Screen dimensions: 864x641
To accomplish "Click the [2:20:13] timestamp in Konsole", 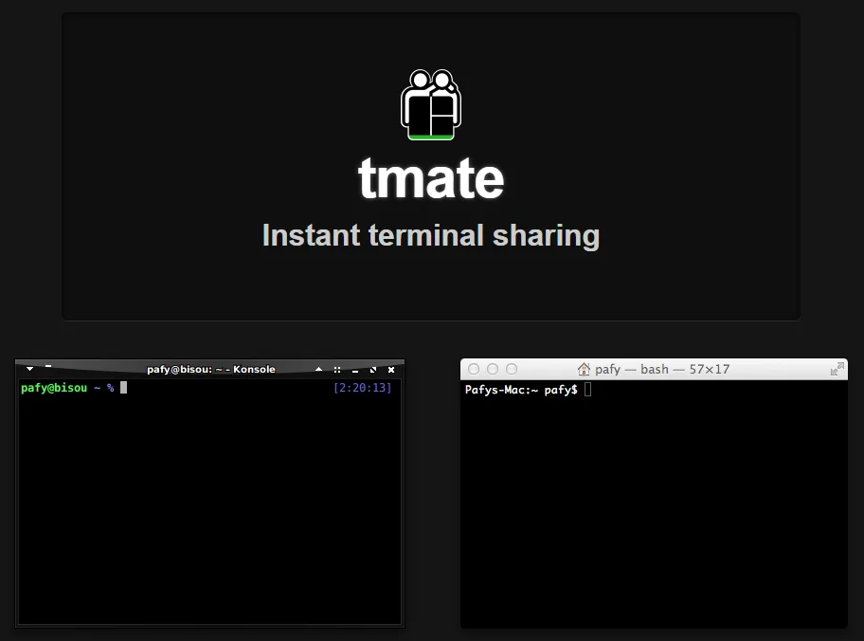I will coord(363,388).
